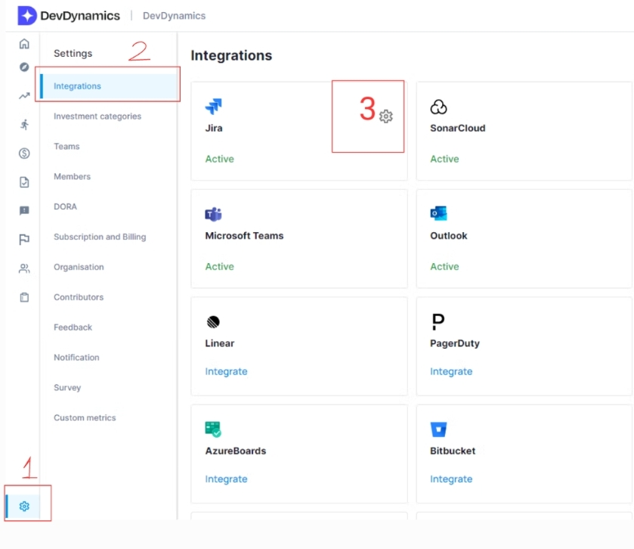Click Integrate link under Bitbucket

point(451,479)
